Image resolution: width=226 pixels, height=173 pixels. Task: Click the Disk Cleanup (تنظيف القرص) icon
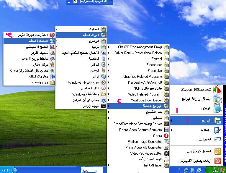[x=52, y=53]
